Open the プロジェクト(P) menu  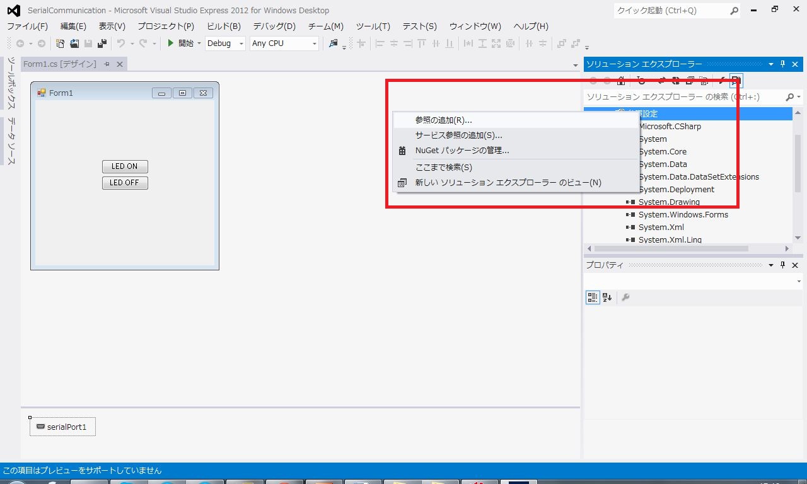point(166,26)
